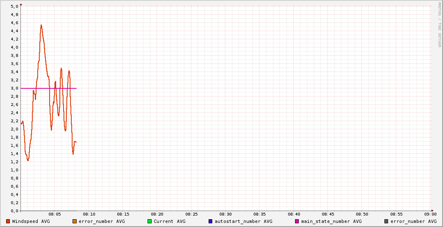Click the 08:05 time axis label
443x227 pixels.
click(x=55, y=214)
